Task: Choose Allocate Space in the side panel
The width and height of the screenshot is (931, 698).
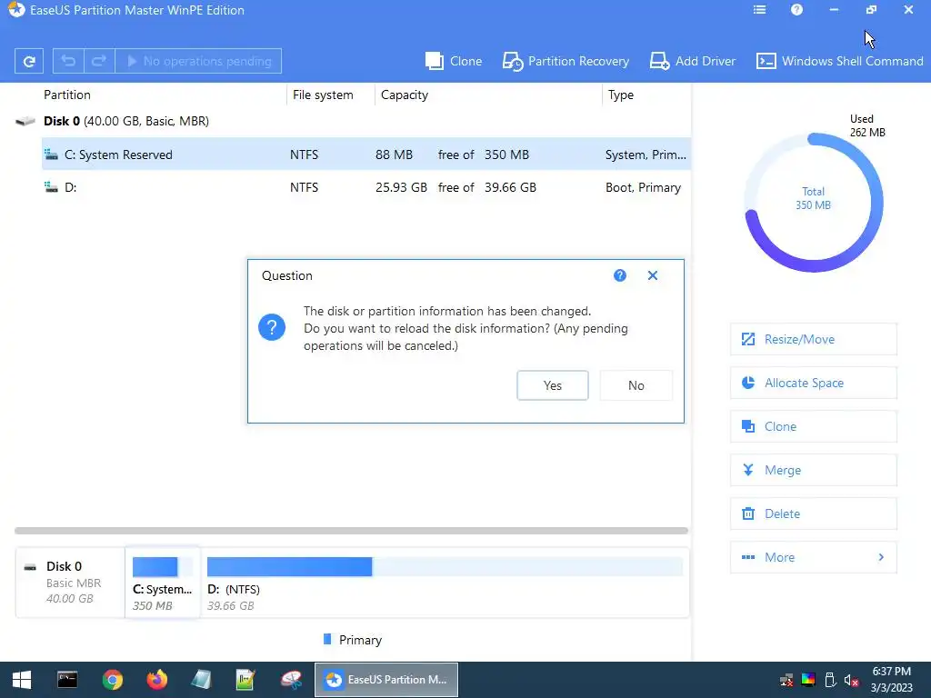Action: 813,383
